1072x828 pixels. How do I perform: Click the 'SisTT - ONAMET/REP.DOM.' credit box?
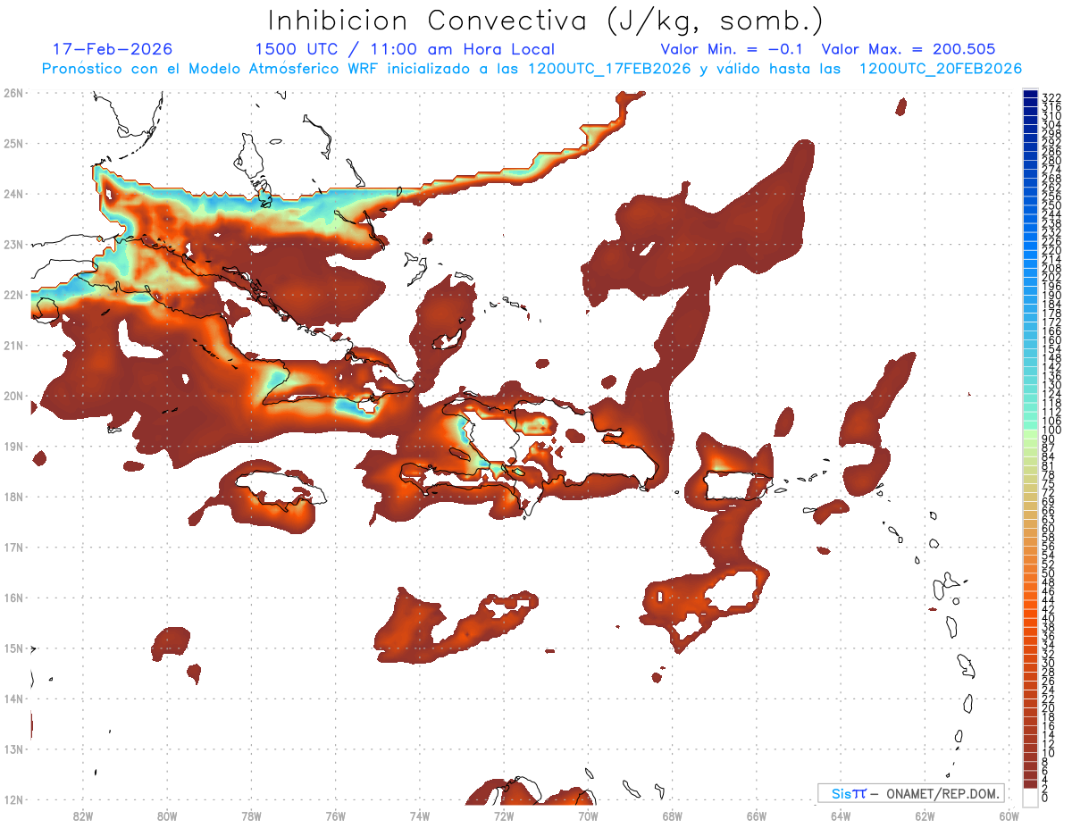coord(911,793)
